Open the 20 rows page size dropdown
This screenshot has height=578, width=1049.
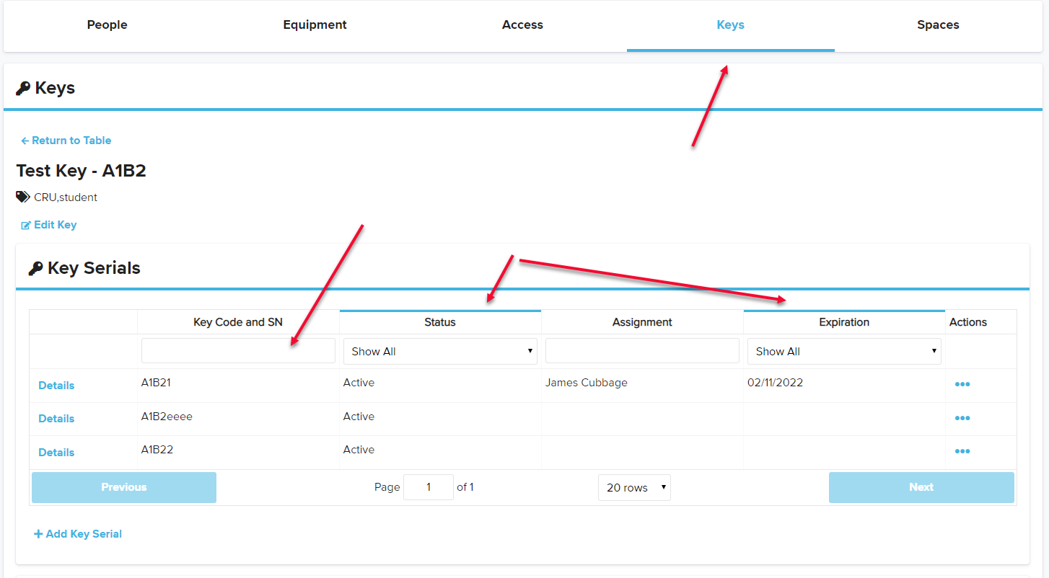pyautogui.click(x=634, y=488)
